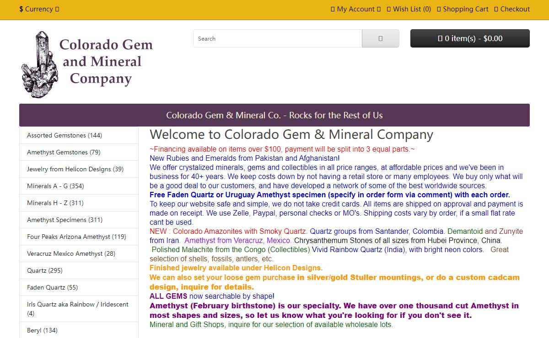This screenshot has width=549, height=338.
Task: Click the Colorado Gem crystal logo
Action: tap(87, 63)
